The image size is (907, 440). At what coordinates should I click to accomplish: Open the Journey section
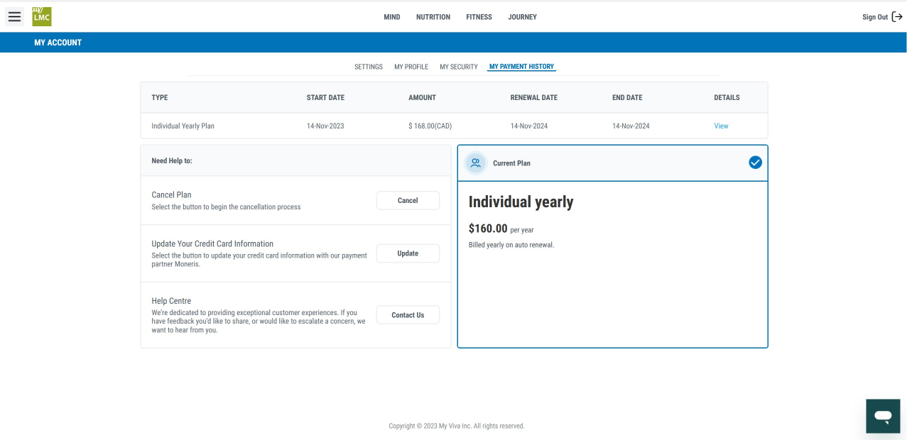(522, 17)
